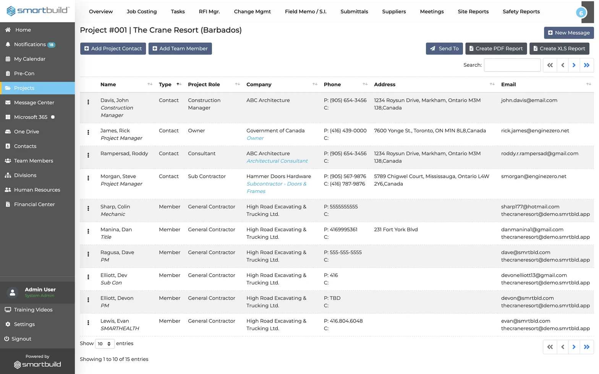Click the Create XLS Report button
The image size is (599, 374).
[x=559, y=48]
